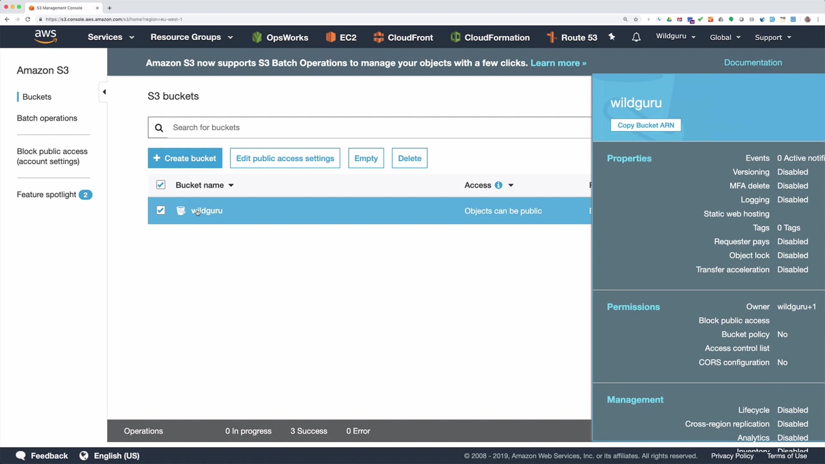Image resolution: width=825 pixels, height=464 pixels.
Task: Open the Global region dropdown
Action: pyautogui.click(x=725, y=37)
